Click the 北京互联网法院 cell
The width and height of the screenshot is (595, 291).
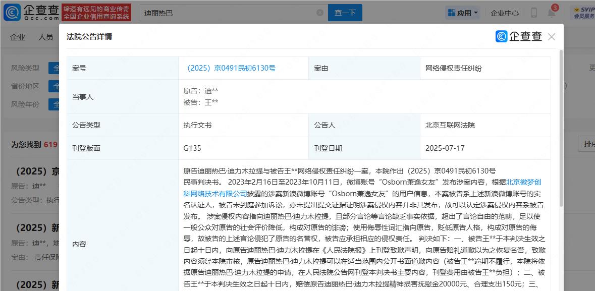click(x=485, y=125)
